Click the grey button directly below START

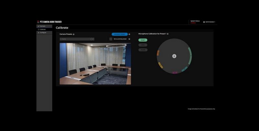(143, 45)
